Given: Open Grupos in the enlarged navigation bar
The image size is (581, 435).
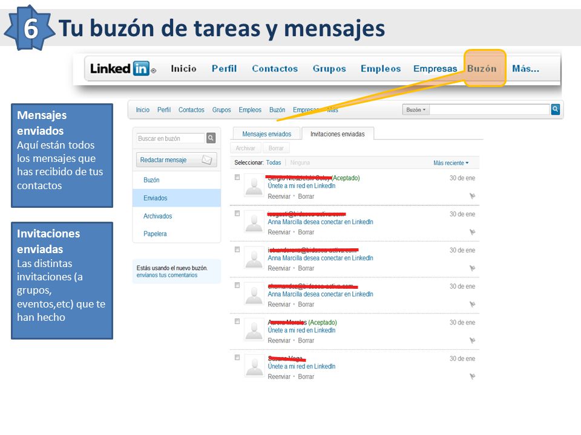Looking at the screenshot, I should [329, 69].
